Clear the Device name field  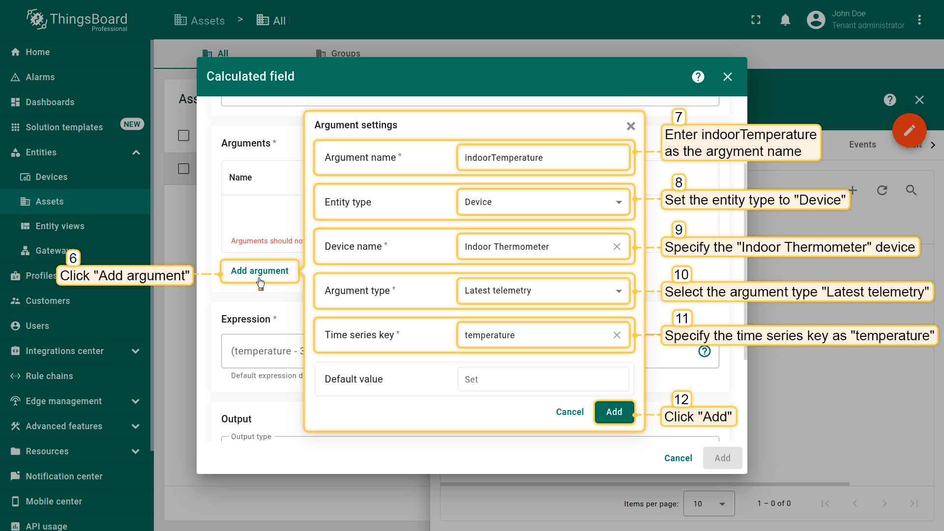[x=617, y=247]
